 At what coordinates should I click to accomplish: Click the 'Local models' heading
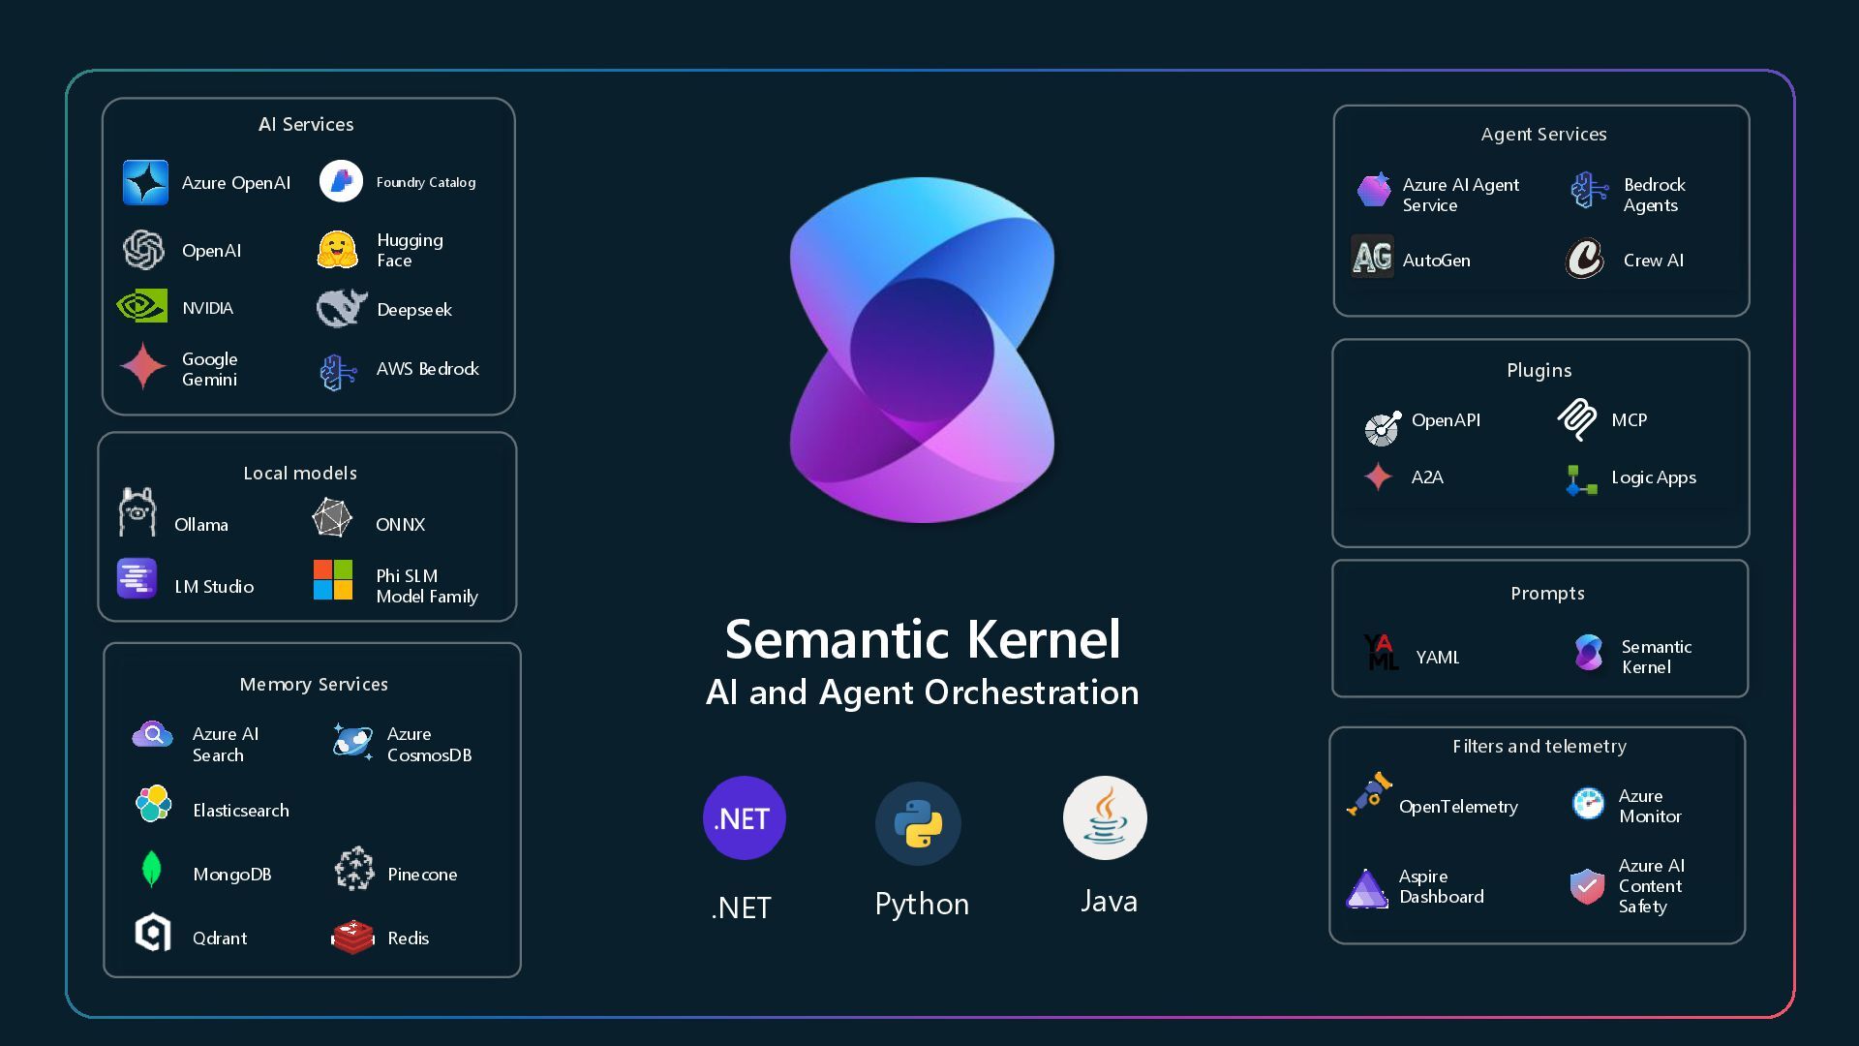click(300, 473)
